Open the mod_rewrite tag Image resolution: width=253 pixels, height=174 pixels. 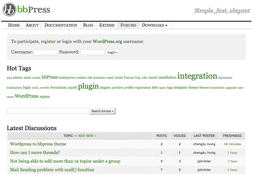tap(41, 88)
